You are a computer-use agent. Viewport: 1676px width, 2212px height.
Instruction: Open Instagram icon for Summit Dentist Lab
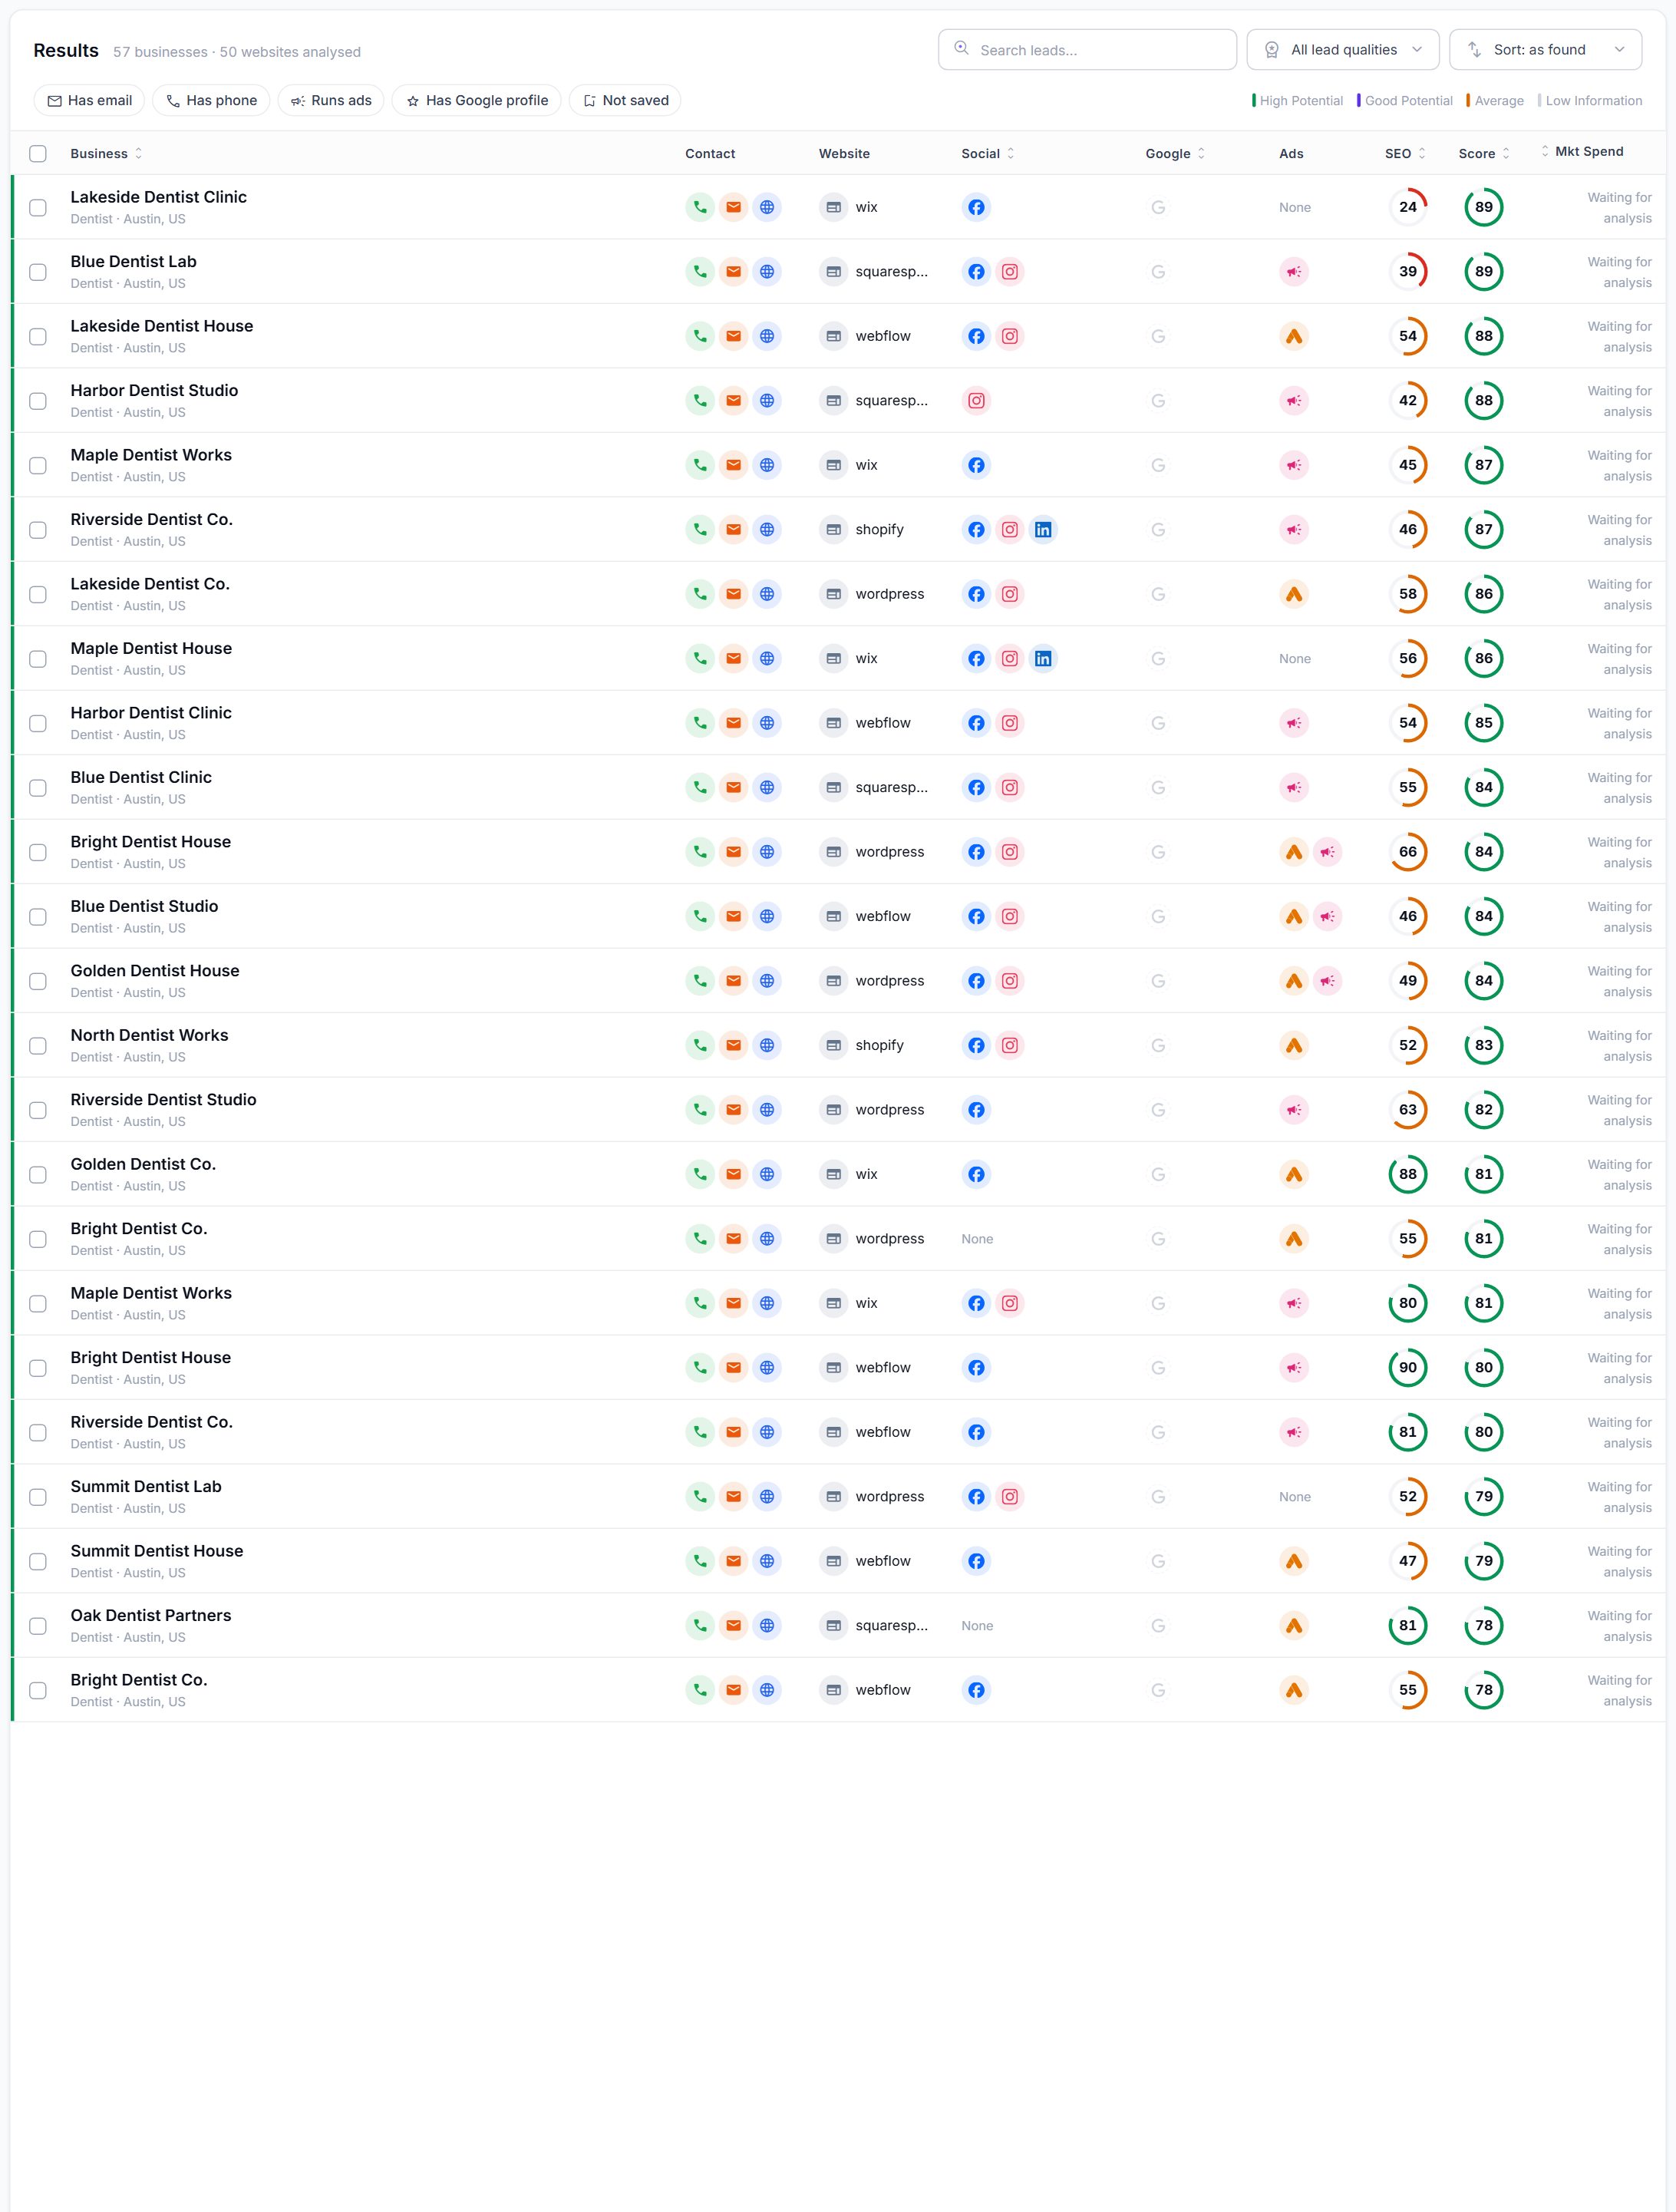coord(1010,1497)
